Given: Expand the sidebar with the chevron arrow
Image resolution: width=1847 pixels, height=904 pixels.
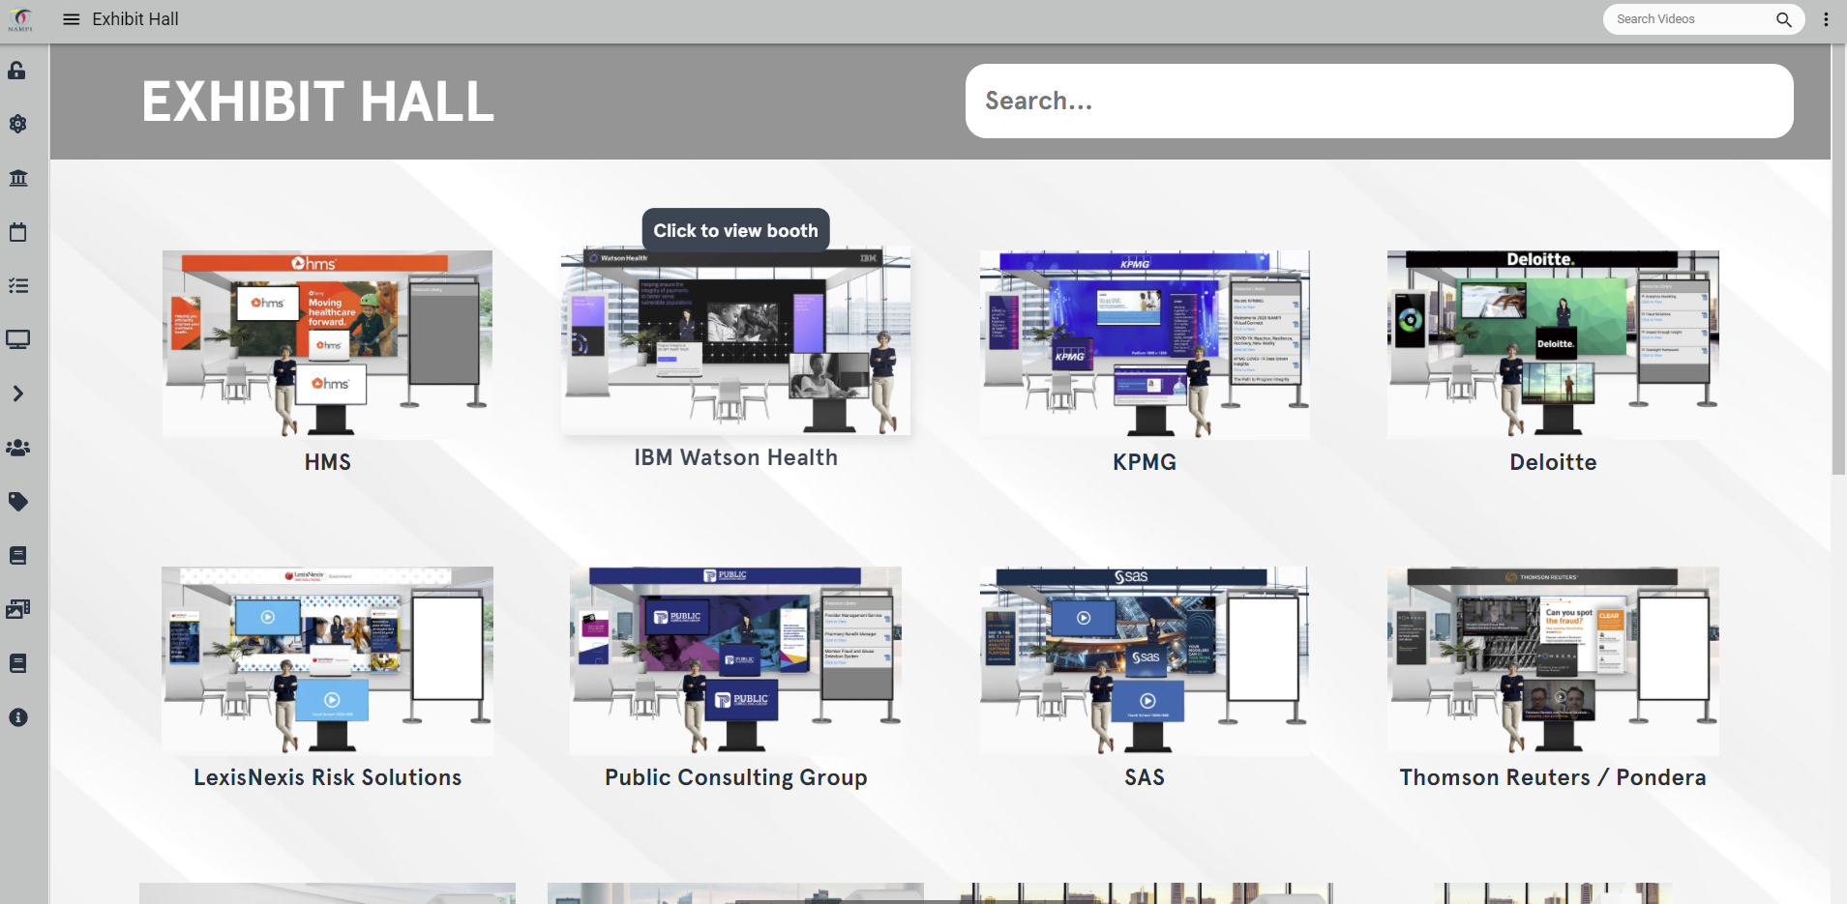Looking at the screenshot, I should 17,394.
